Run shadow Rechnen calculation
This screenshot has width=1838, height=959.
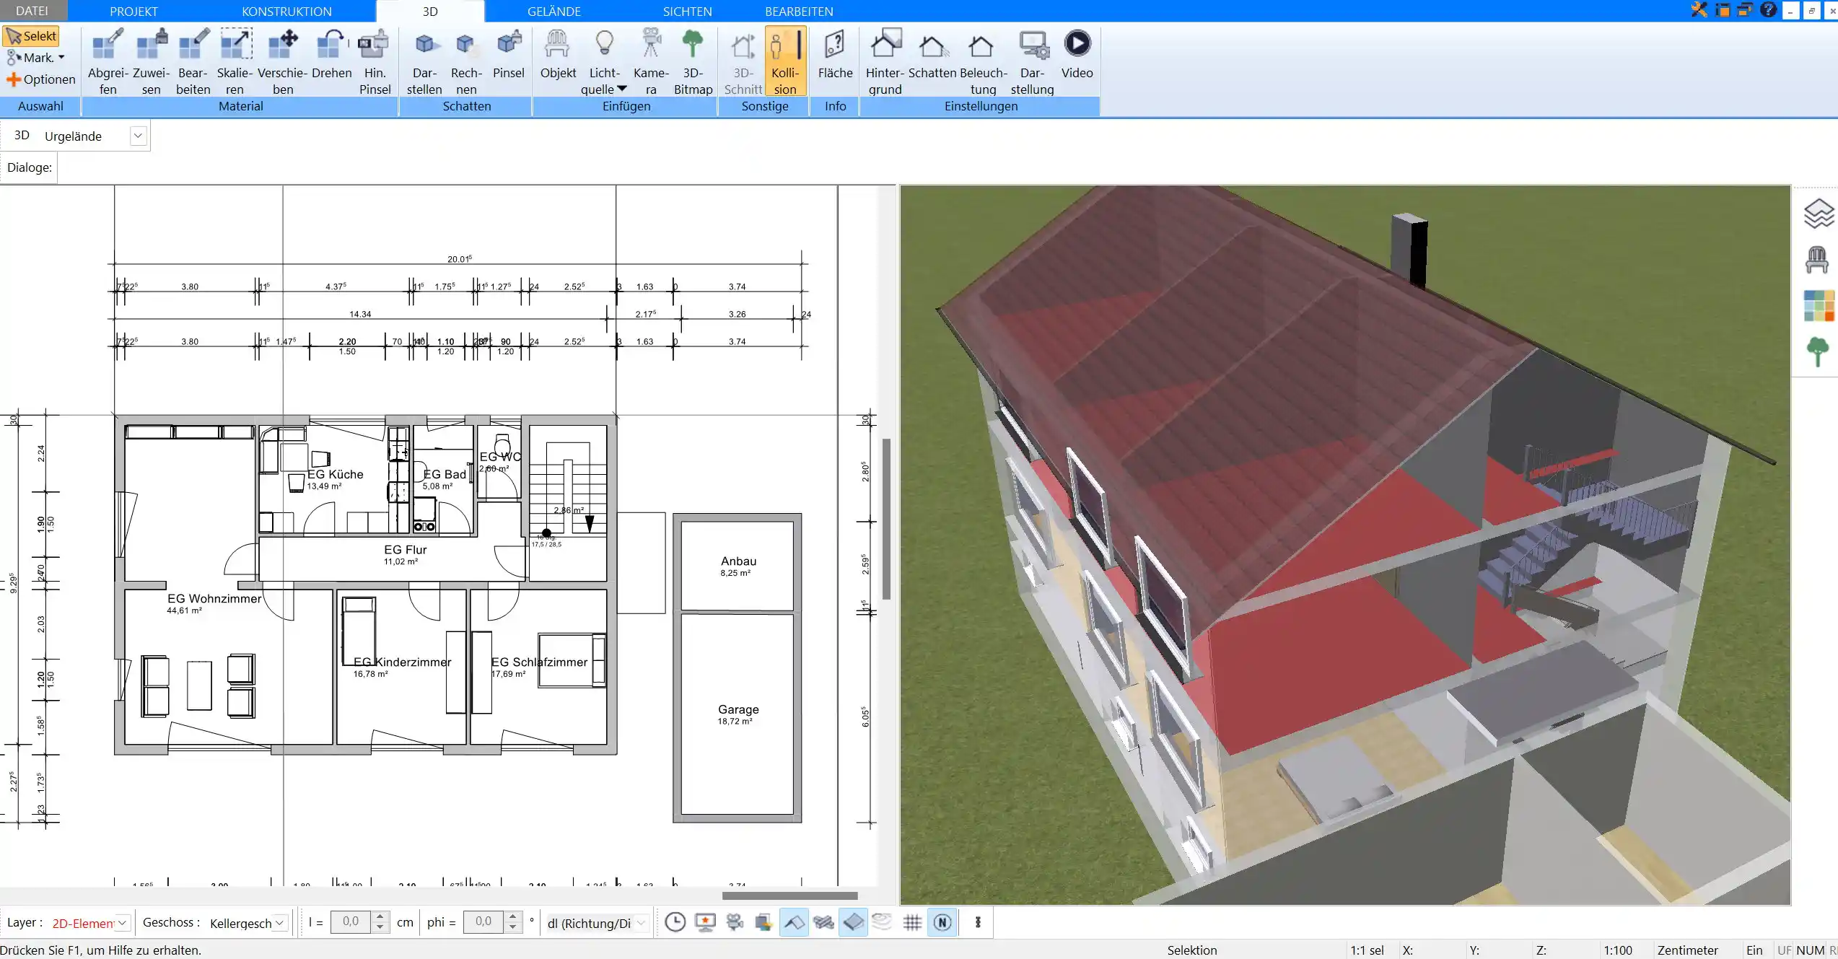click(x=466, y=62)
